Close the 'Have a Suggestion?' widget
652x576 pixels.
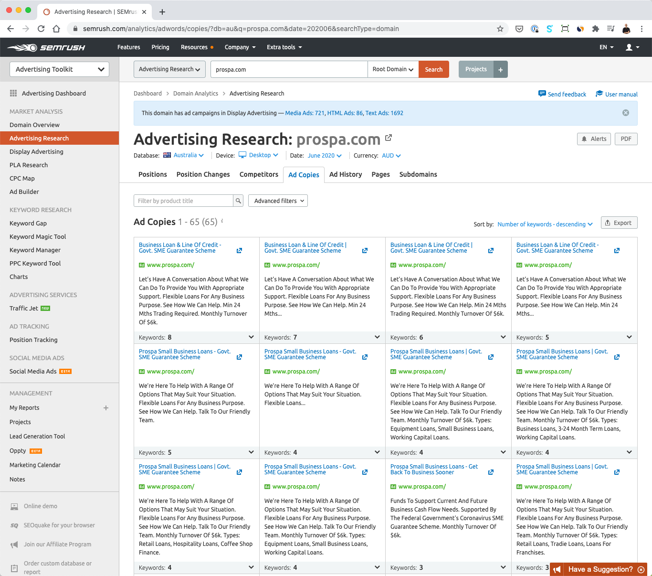click(641, 569)
